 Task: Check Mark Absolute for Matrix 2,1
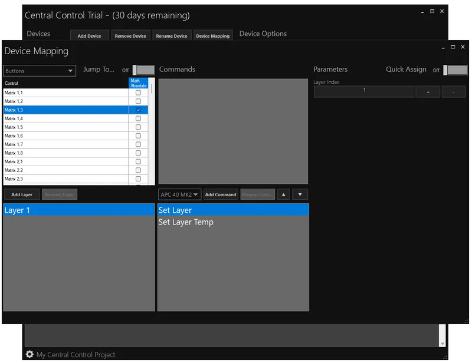(x=138, y=161)
